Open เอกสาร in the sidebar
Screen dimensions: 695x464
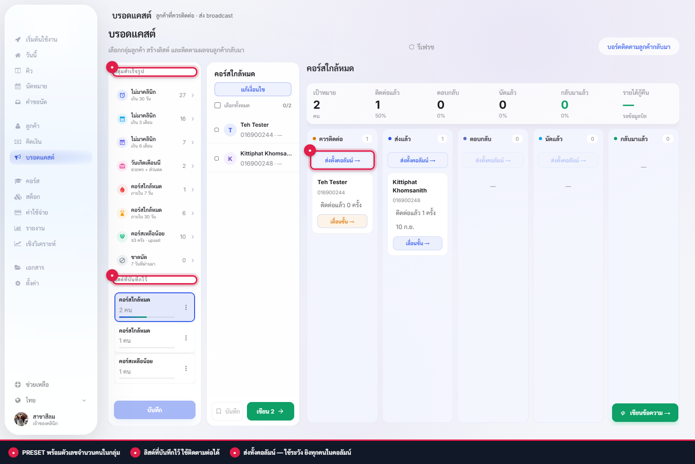[x=51, y=268]
